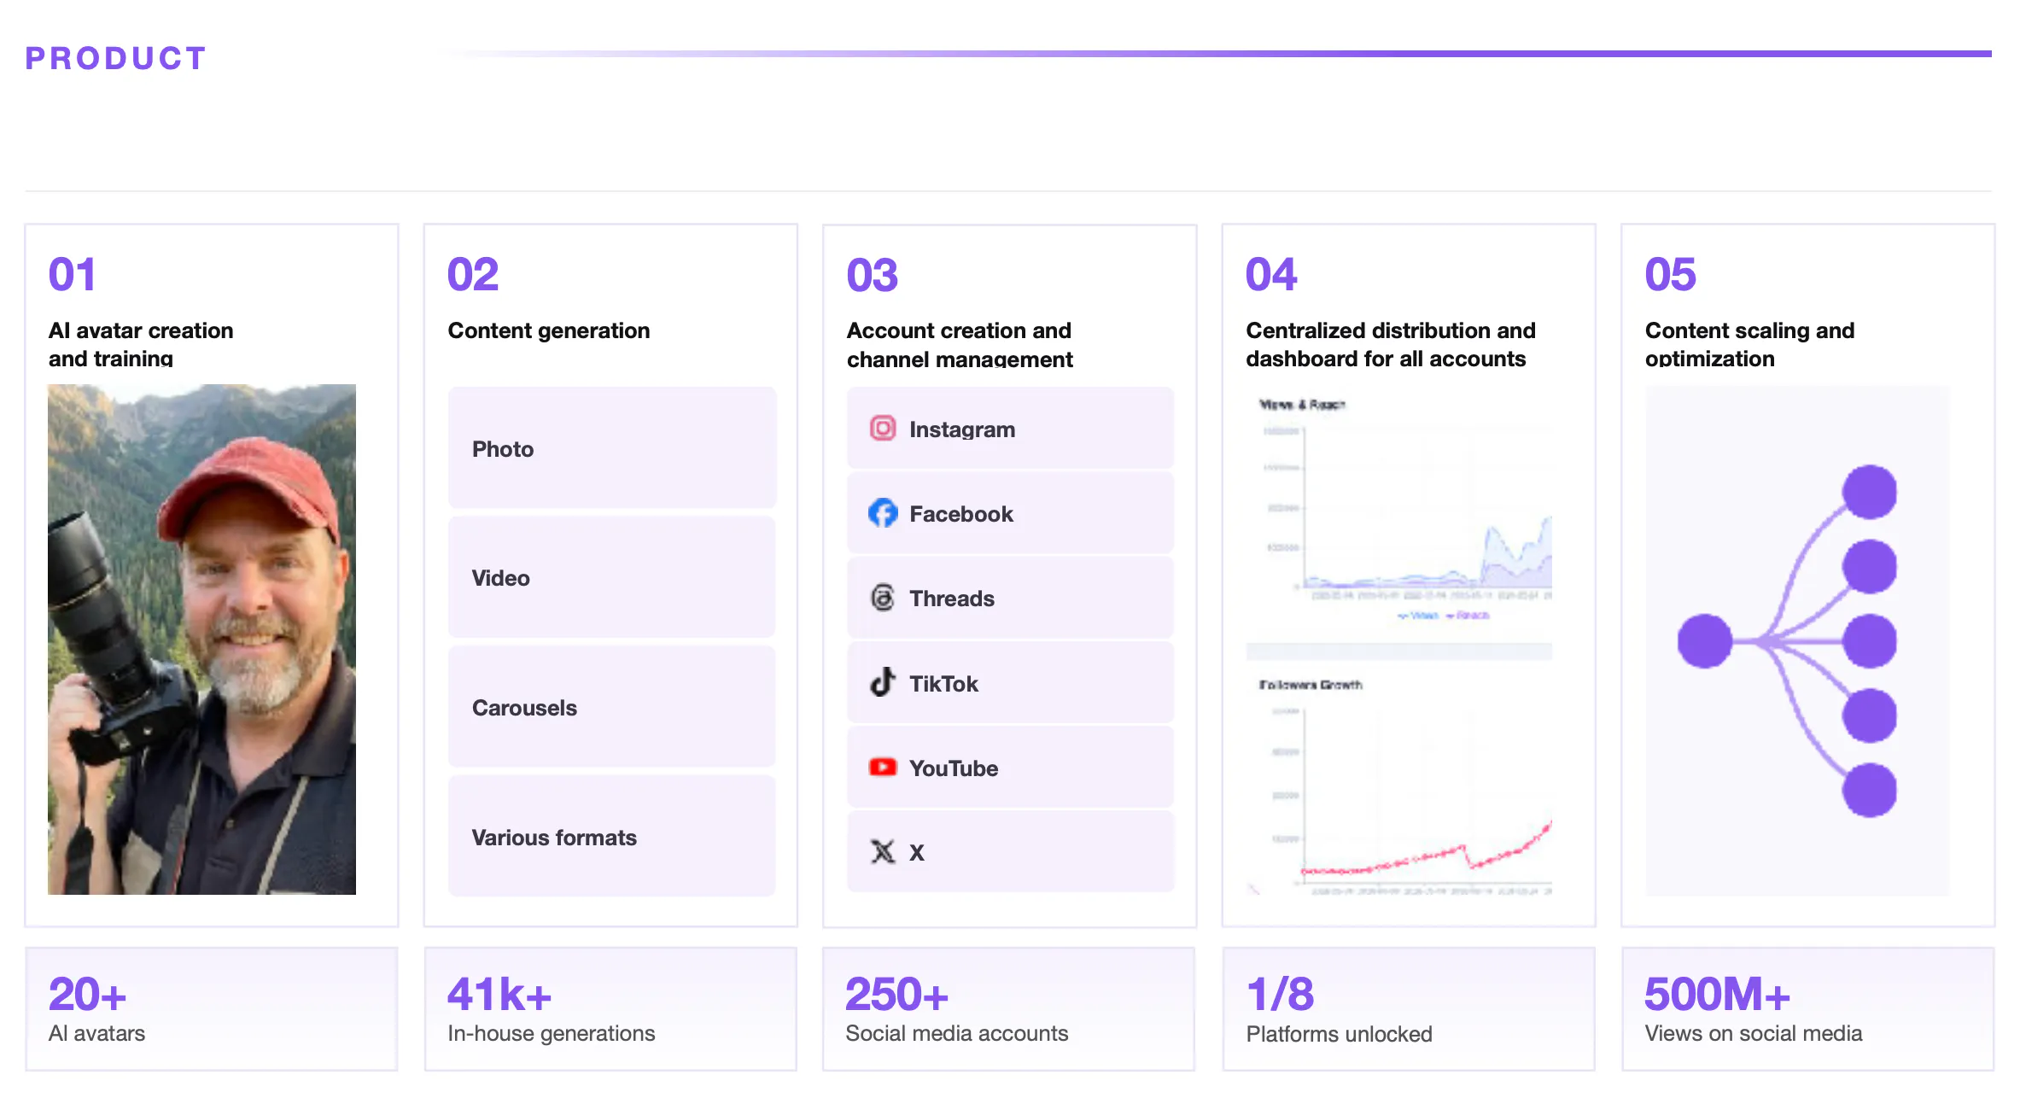The image size is (2020, 1098).
Task: Click the 'Instagram' label text
Action: pyautogui.click(x=962, y=429)
